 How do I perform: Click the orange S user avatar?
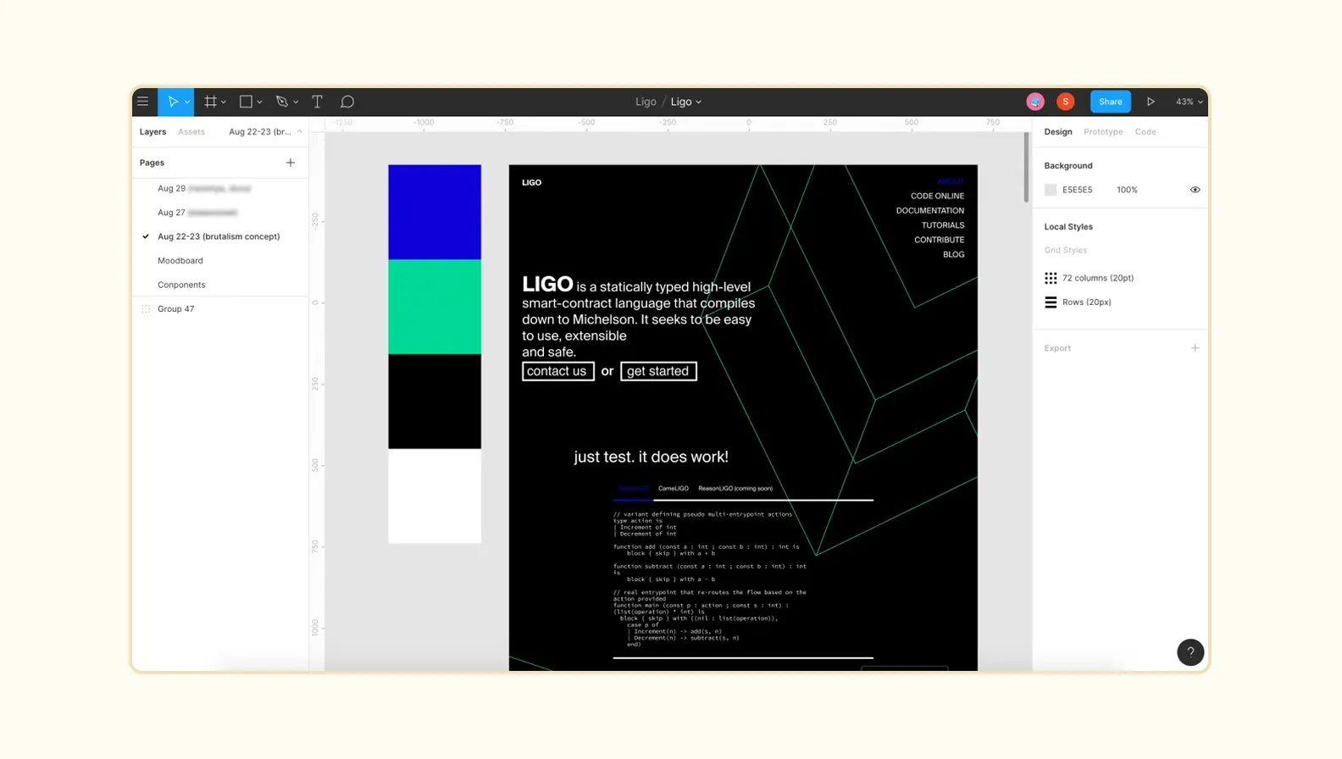1066,102
